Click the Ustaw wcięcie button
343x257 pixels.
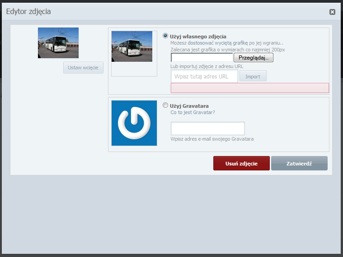83,68
